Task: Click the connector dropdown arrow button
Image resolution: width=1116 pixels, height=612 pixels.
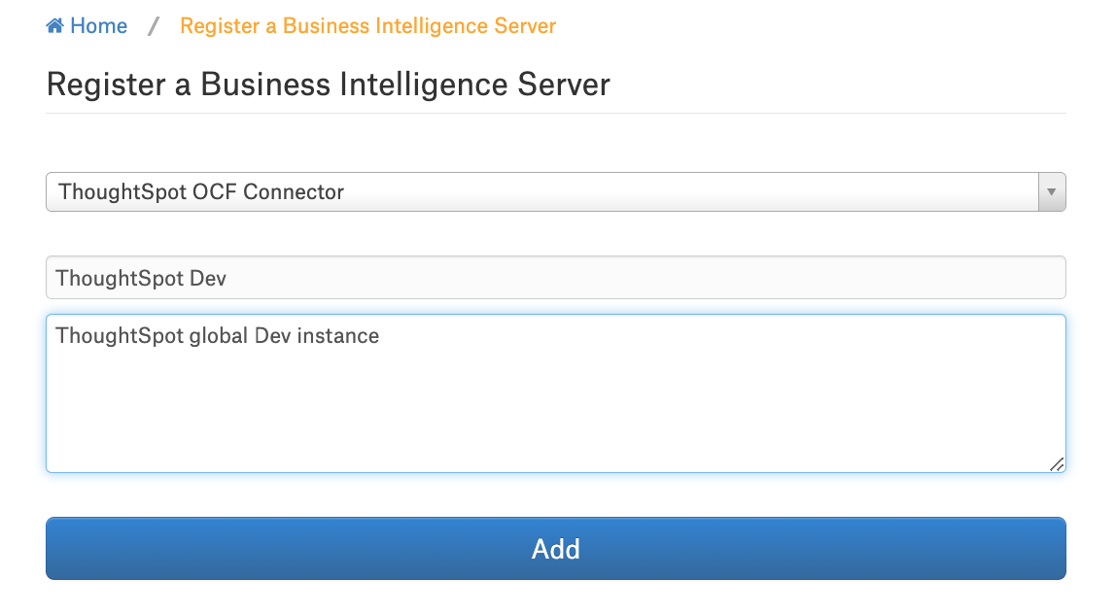Action: pos(1052,192)
